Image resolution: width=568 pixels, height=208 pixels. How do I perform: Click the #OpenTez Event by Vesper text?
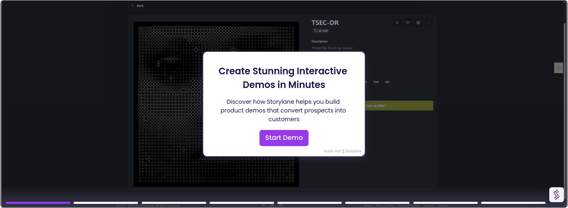click(x=332, y=48)
